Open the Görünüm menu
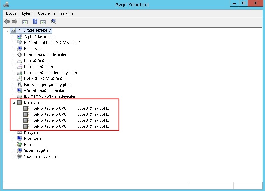265x191 pixels. click(46, 13)
